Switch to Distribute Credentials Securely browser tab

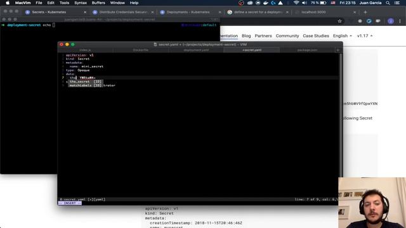tap(122, 12)
